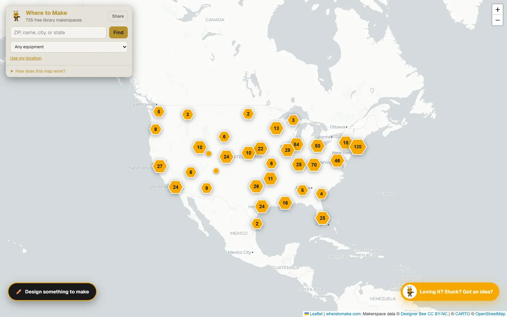Click the Design something to make button
The height and width of the screenshot is (317, 507).
(x=52, y=292)
